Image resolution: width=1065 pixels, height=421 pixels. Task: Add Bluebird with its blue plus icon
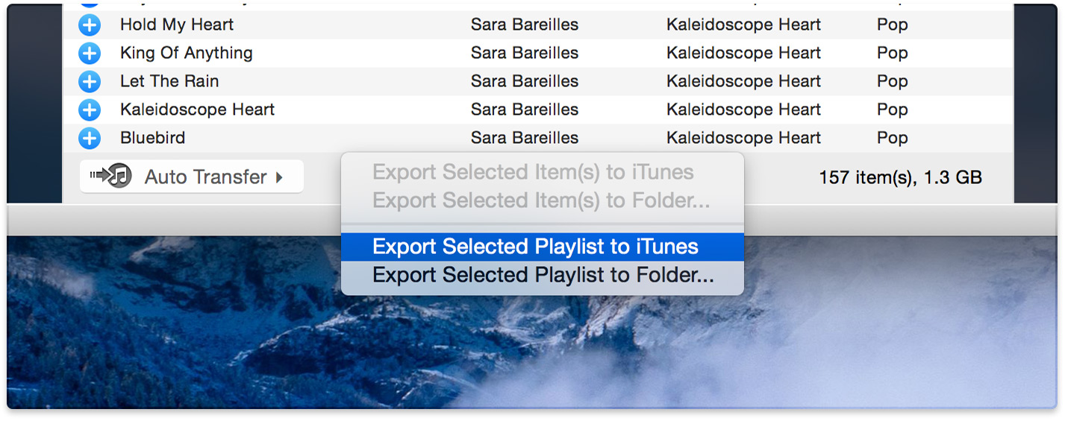tap(89, 139)
